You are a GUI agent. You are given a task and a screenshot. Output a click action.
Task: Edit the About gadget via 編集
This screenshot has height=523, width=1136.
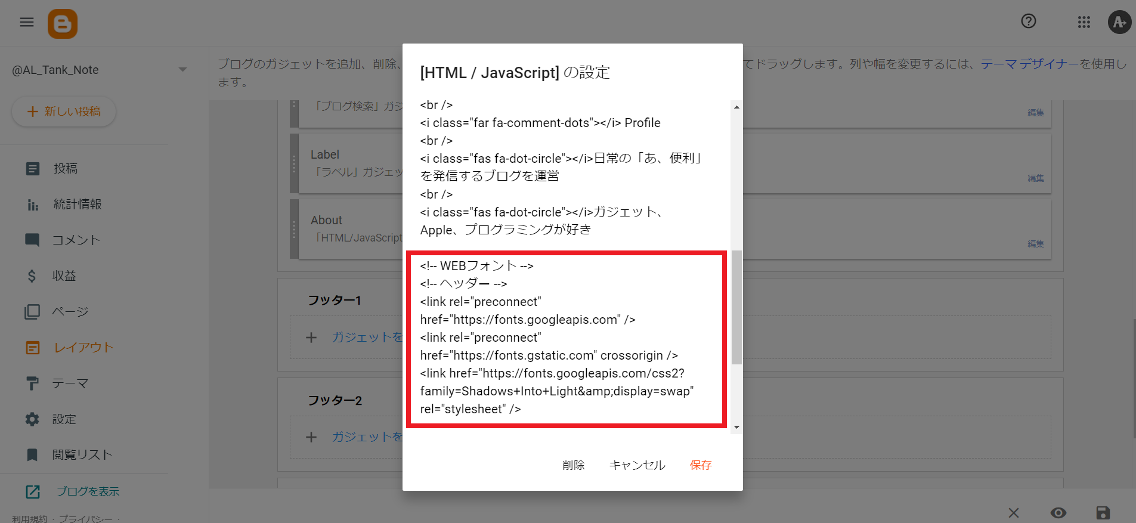click(x=1036, y=244)
